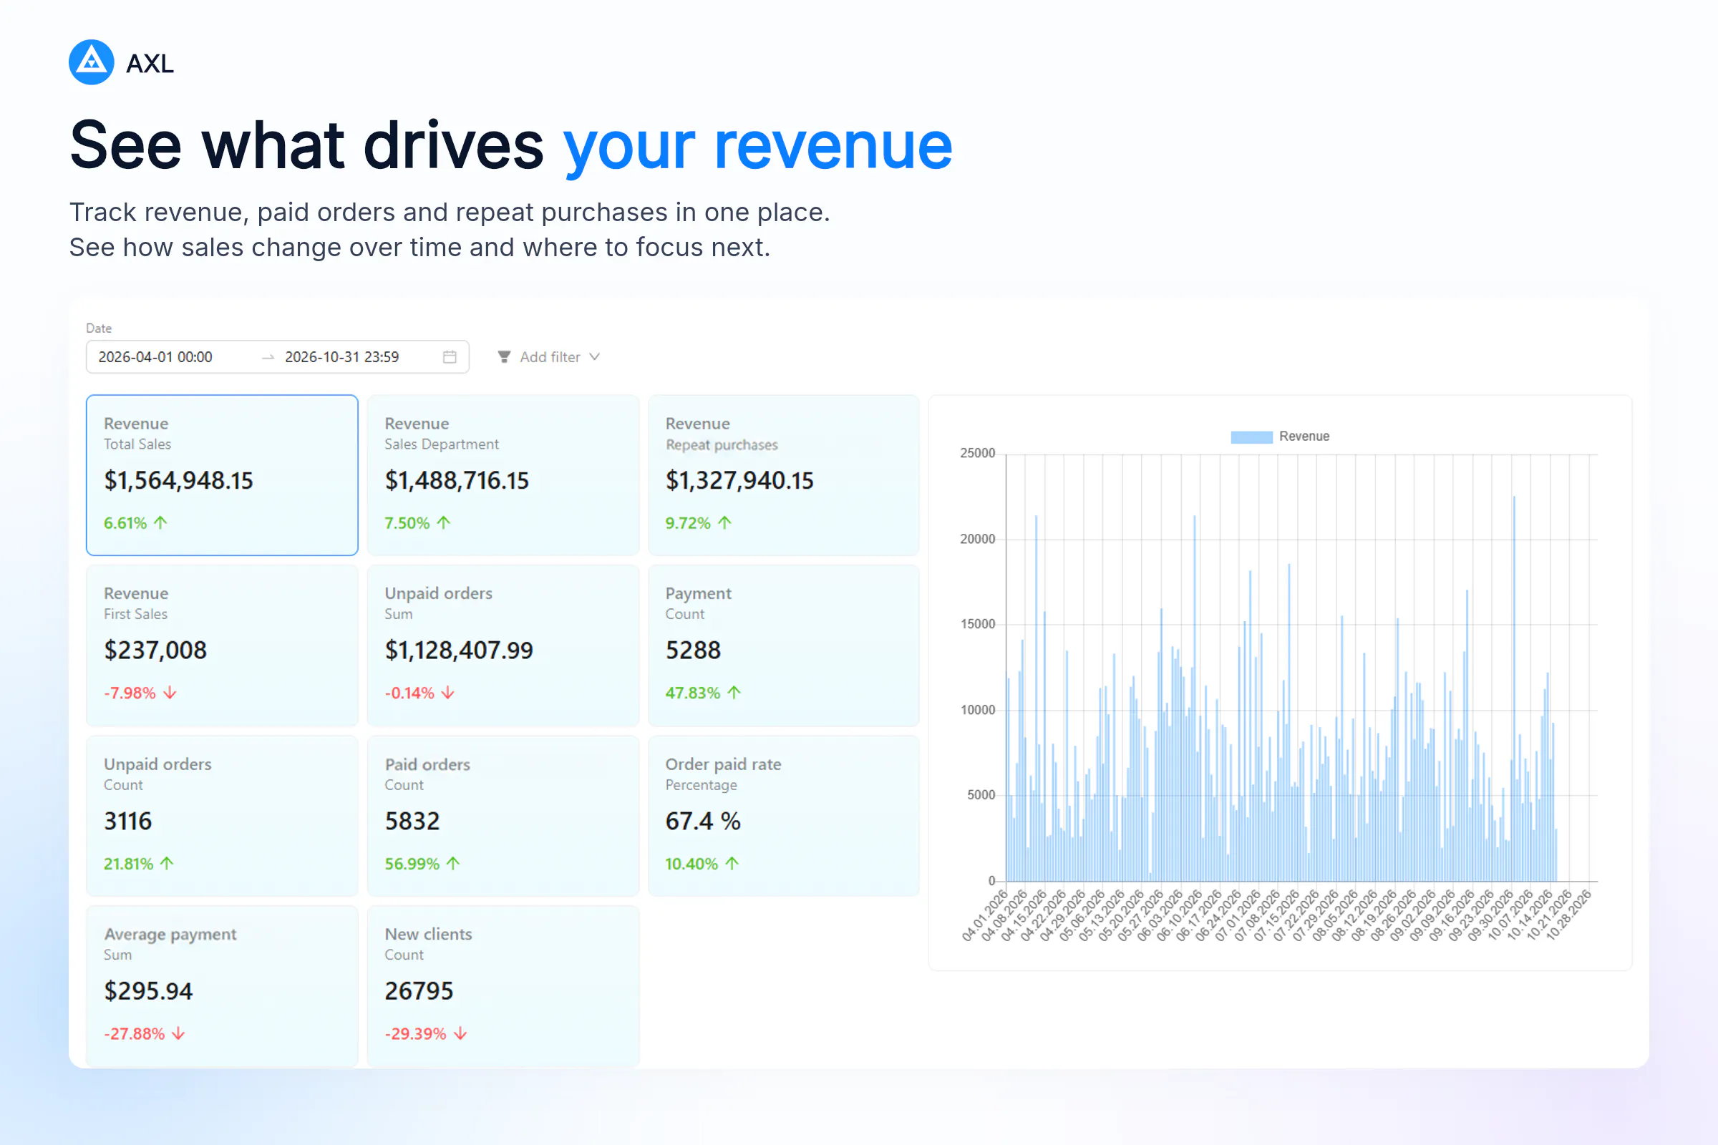
Task: Select the Revenue First Sales card
Action: tap(222, 645)
